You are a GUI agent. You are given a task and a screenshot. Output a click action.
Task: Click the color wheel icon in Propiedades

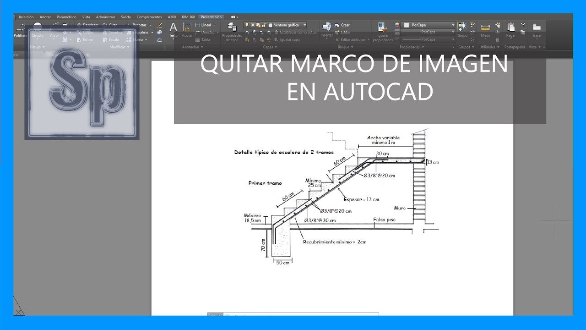[x=397, y=25]
